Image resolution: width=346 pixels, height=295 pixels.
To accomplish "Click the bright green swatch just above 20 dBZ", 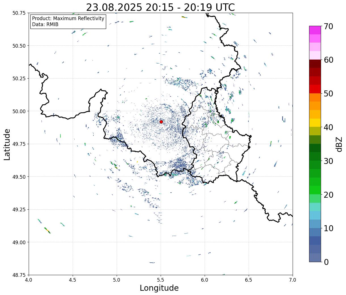I will coord(315,190).
